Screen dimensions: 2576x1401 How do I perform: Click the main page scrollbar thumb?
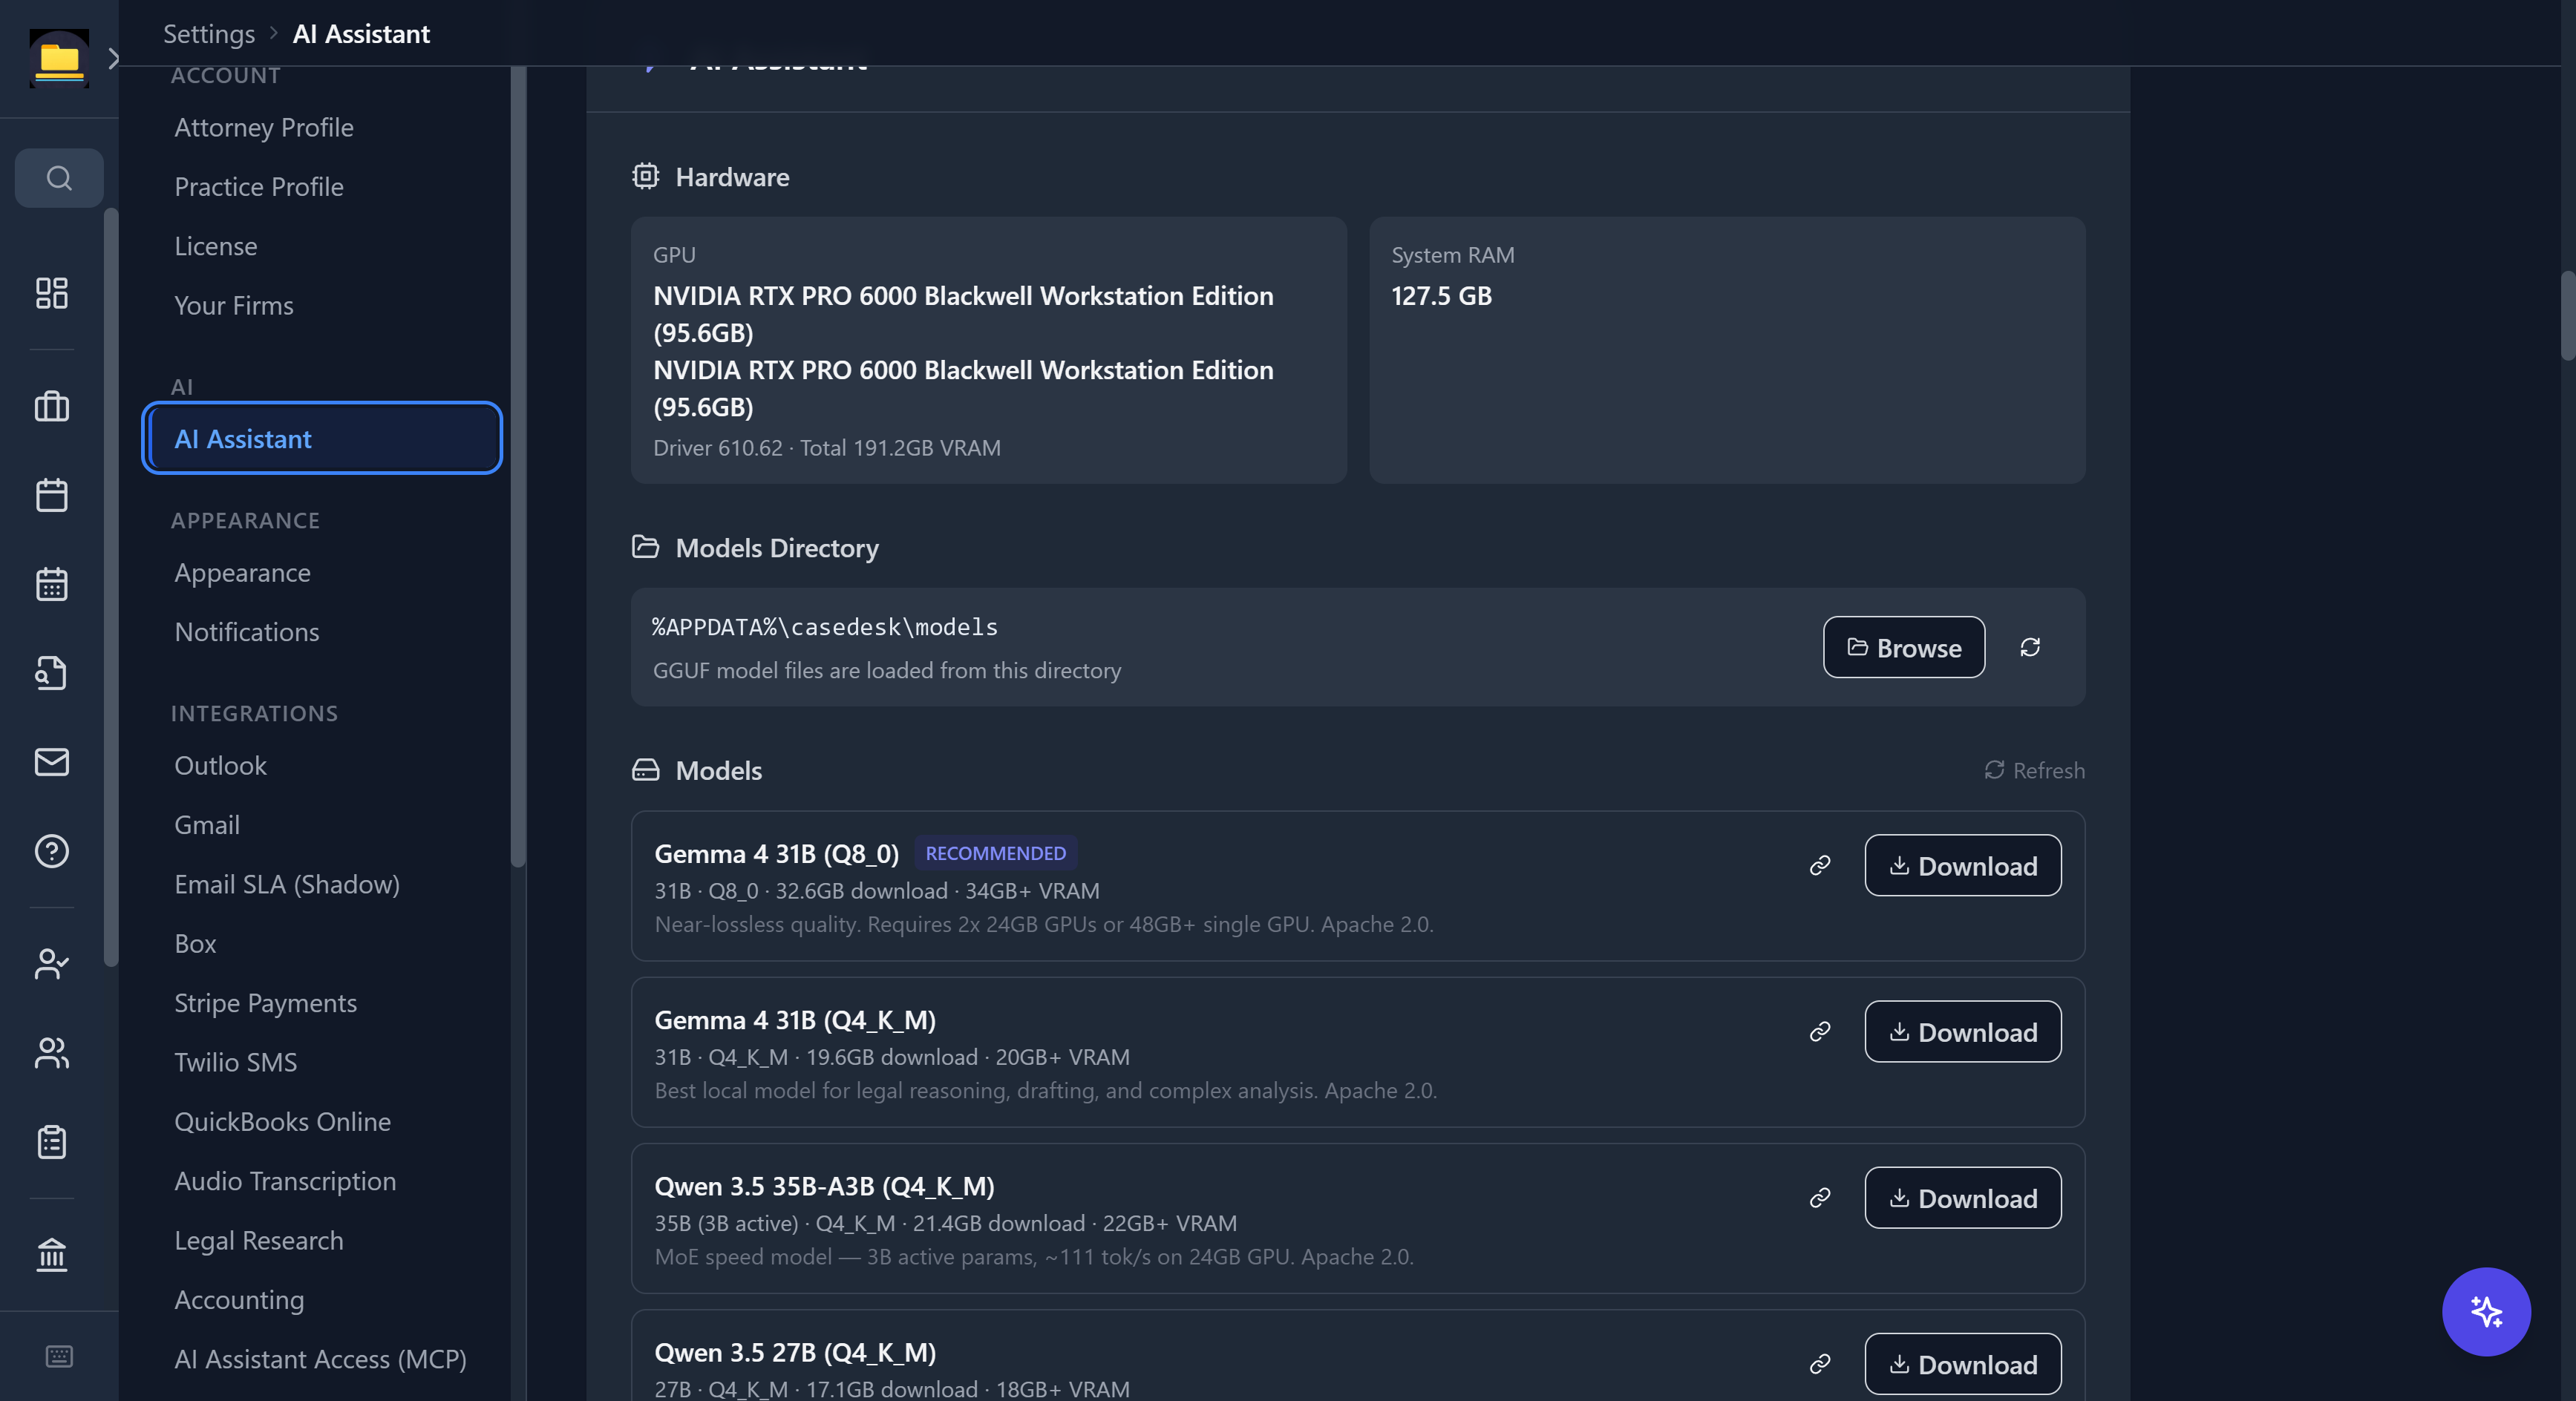2568,315
